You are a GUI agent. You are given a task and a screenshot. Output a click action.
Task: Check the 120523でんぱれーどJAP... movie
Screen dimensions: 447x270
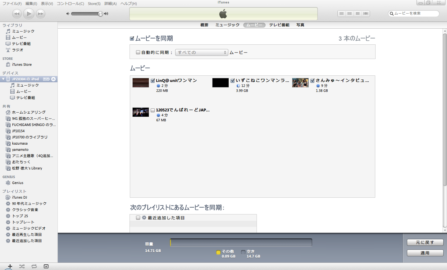coord(153,110)
